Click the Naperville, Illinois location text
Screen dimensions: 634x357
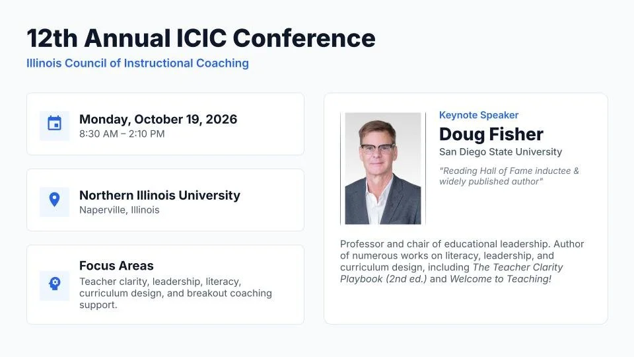(x=120, y=210)
